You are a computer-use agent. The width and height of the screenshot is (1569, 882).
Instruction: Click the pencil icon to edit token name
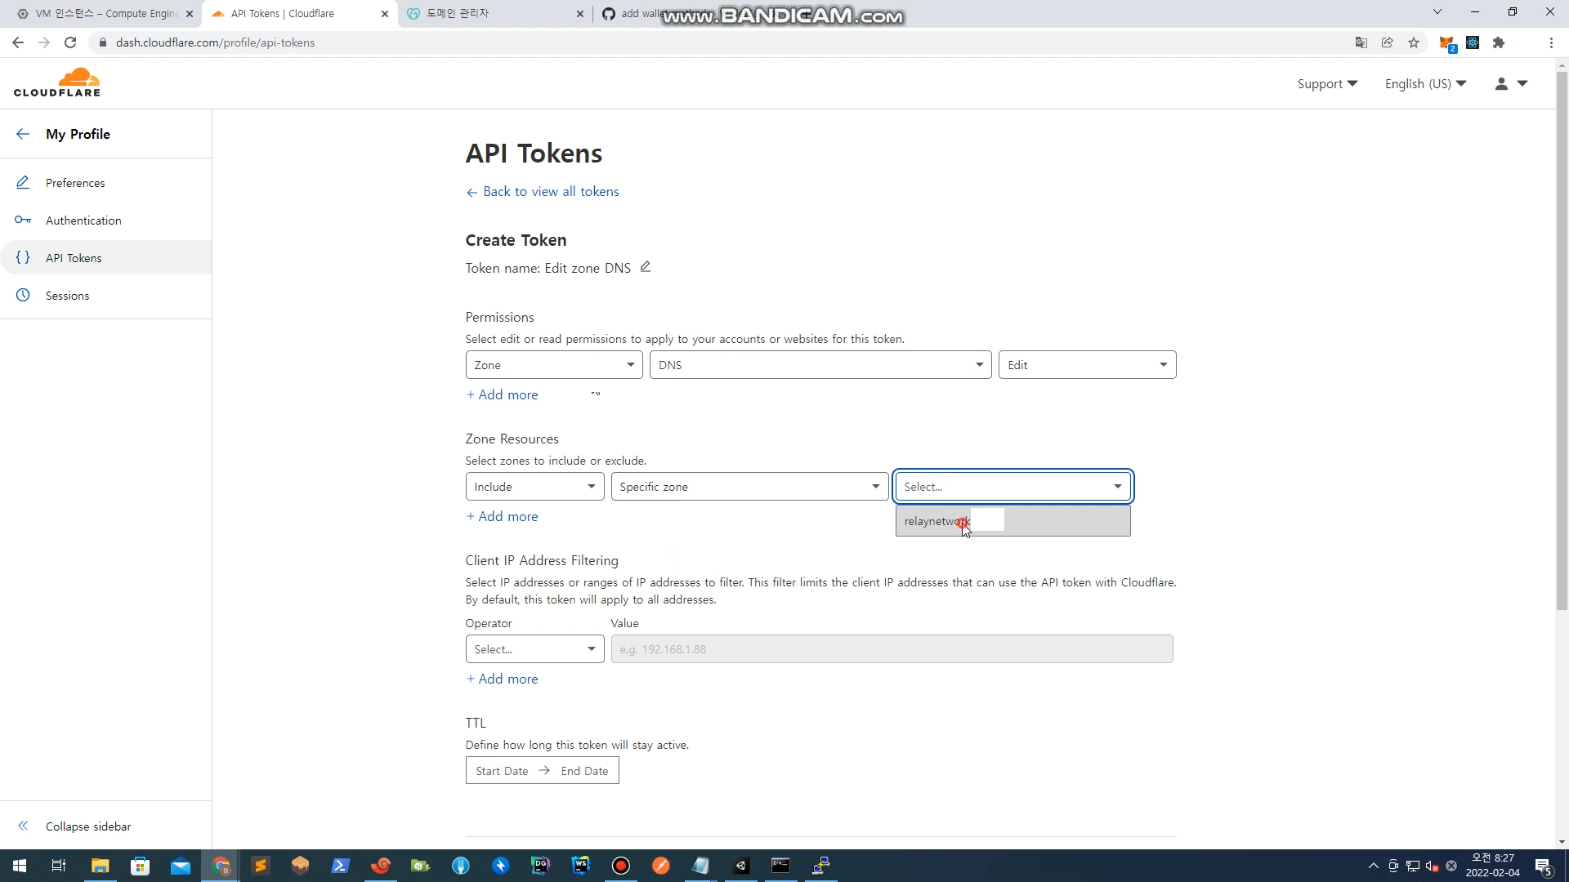[x=645, y=267]
